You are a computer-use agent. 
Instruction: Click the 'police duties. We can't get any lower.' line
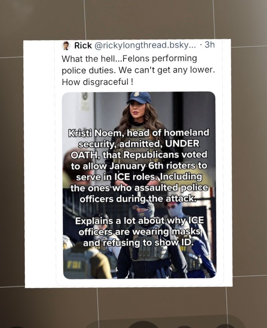[x=138, y=70]
